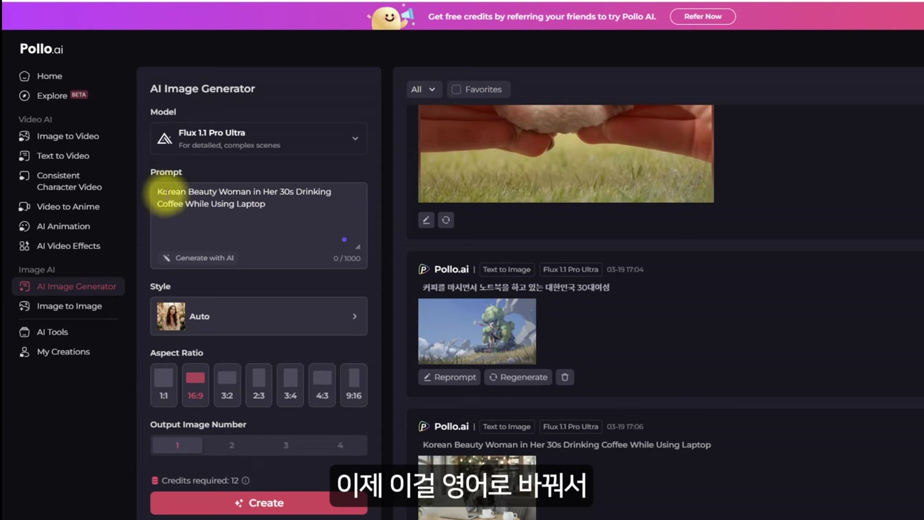Image resolution: width=924 pixels, height=520 pixels.
Task: Click the My Creations sidebar icon
Action: coord(24,351)
